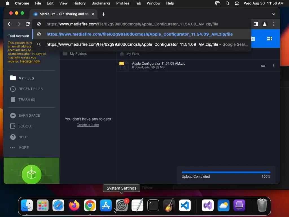Image resolution: width=289 pixels, height=217 pixels.
Task: Open options menu for Apple Configurator zip
Action: [x=274, y=66]
